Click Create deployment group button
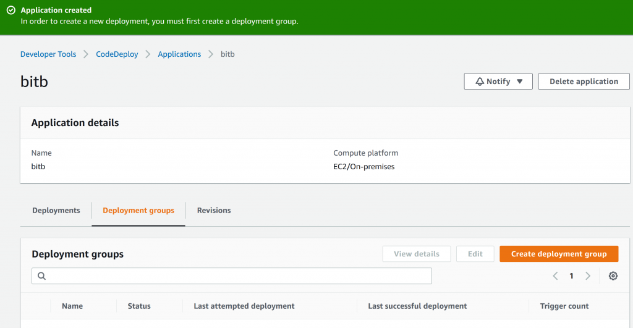Screen dimensions: 633x328 559,254
